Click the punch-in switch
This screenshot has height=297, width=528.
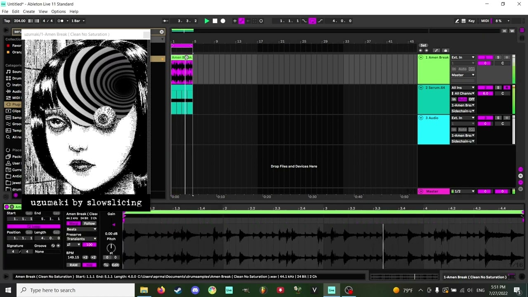pos(304,21)
